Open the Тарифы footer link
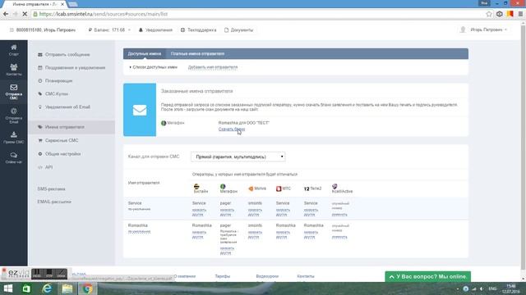This screenshot has height=295, width=526. click(x=223, y=276)
